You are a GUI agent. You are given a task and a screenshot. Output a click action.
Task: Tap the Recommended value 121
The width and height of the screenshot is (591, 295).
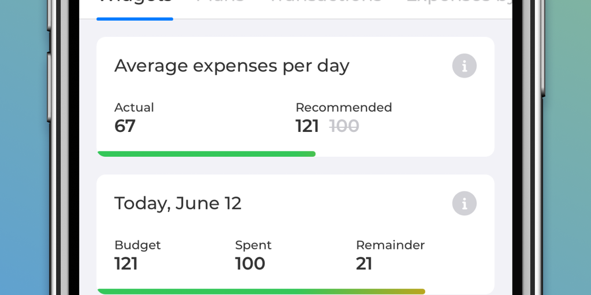307,126
